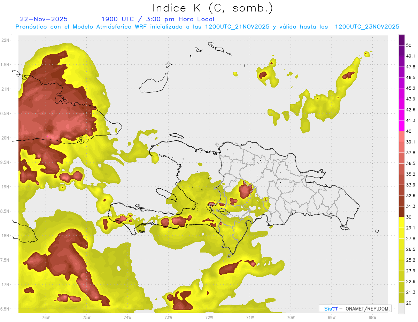Click the '71W' longitude label
Viewport: 418px width, 322px height.
coord(249,317)
